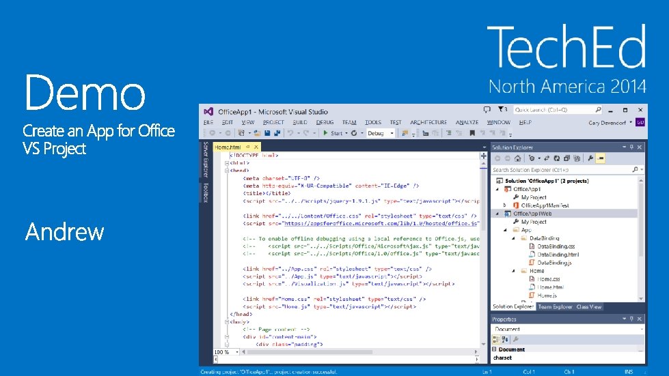Viewport: 669px width, 376px height.
Task: Click the Solution Explorer search magnifier icon
Action: 635,169
